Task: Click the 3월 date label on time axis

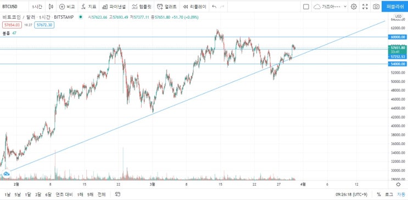Action: click(x=153, y=185)
